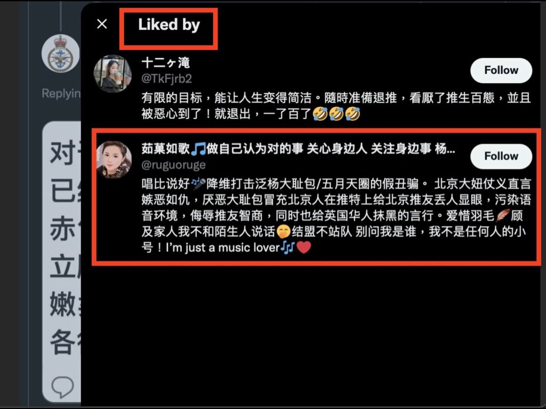This screenshot has width=546, height=409.
Task: Follow the @ruguoruge account
Action: coord(501,156)
